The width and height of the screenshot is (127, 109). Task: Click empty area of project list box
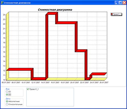click(x=50, y=98)
